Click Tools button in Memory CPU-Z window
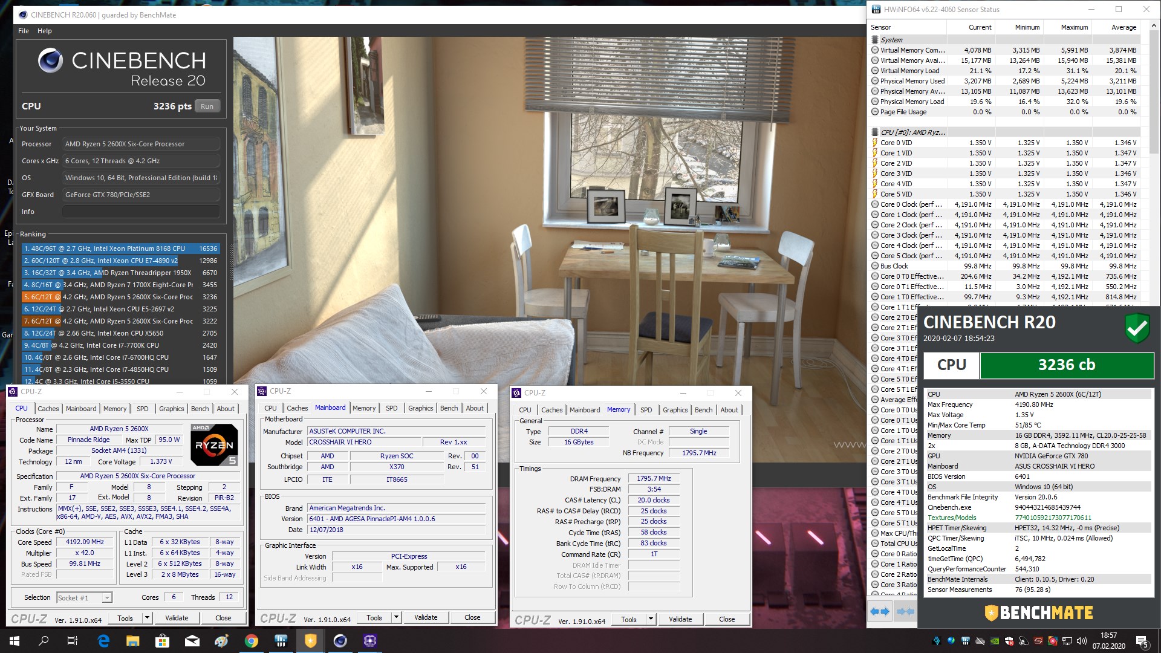Image resolution: width=1161 pixels, height=653 pixels. pyautogui.click(x=629, y=619)
